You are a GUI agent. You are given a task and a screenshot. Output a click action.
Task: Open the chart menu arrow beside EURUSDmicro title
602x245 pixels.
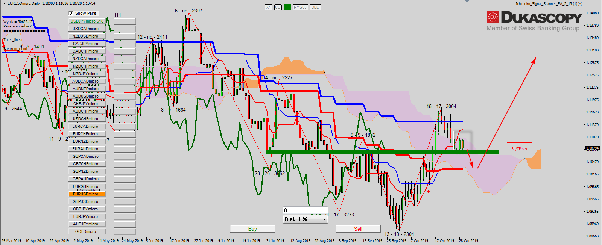pyautogui.click(x=4, y=3)
